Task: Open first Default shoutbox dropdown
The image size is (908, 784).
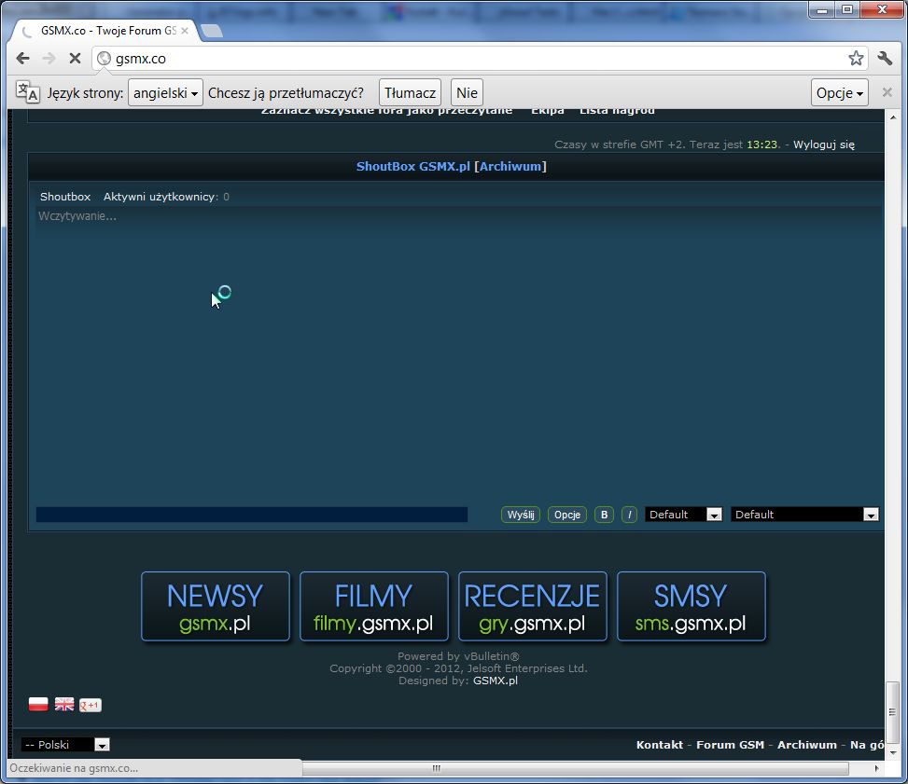Action: point(684,515)
